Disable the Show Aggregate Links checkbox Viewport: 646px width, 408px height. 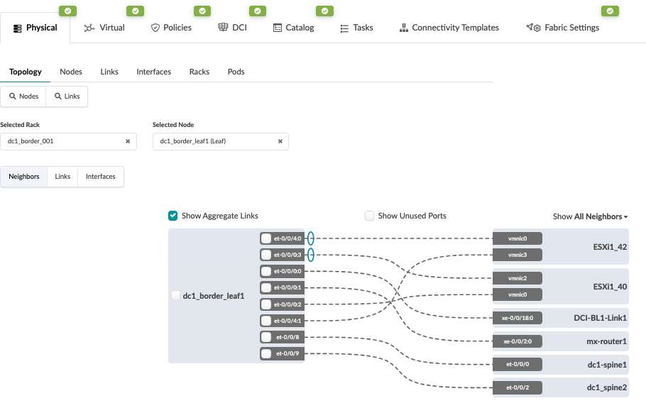[x=173, y=216]
